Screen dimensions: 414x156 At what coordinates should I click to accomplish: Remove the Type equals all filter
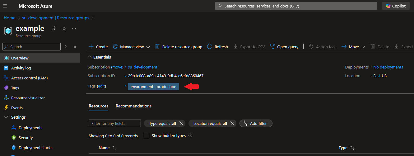pyautogui.click(x=182, y=123)
